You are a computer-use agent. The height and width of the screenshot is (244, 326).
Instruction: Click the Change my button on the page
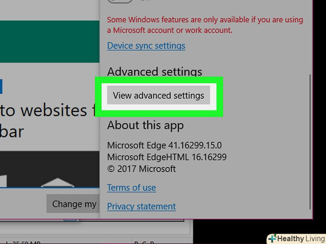(x=73, y=204)
